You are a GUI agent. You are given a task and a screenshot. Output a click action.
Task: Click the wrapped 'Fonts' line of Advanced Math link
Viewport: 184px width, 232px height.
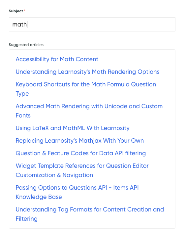coord(23,116)
